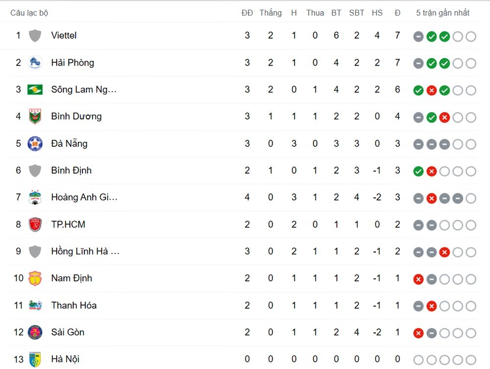This screenshot has width=490, height=369.
Task: Select the Hoàng Anh Gia Lai logo
Action: click(34, 197)
